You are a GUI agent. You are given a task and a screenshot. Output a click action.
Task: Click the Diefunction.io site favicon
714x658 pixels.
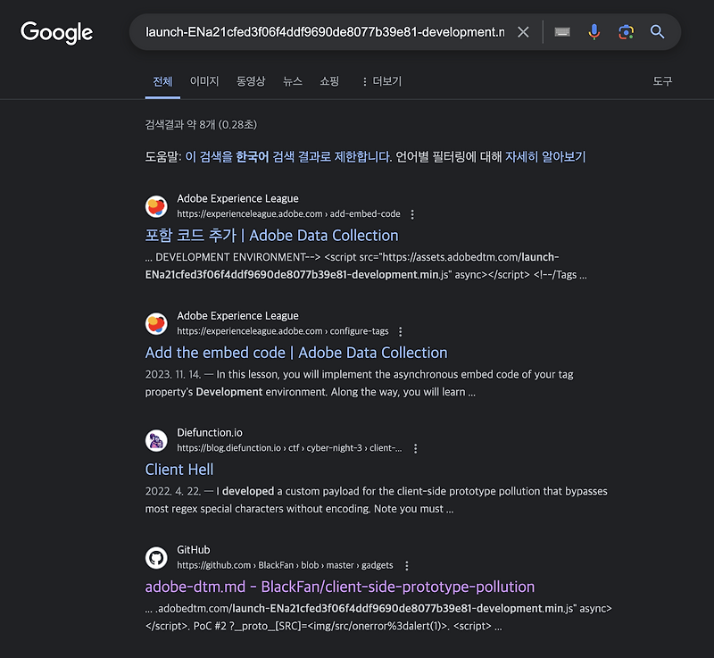tap(156, 441)
